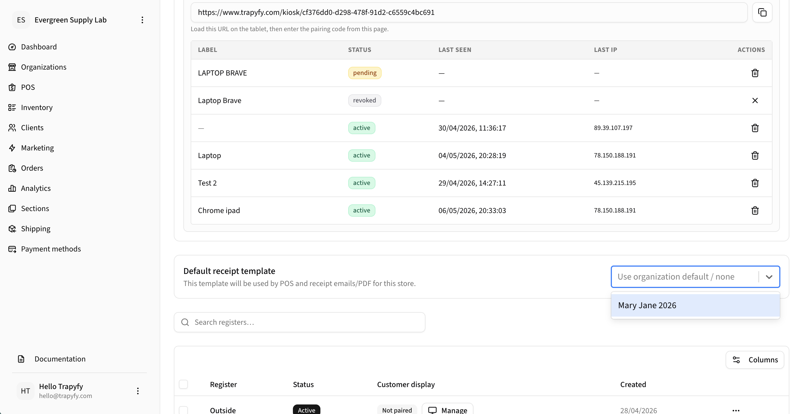View Analytics
802x414 pixels.
click(36, 189)
